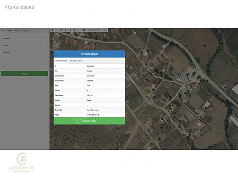Click the refresh map icon in toolbar
Image resolution: width=238 pixels, height=178 pixels.
point(61,30)
